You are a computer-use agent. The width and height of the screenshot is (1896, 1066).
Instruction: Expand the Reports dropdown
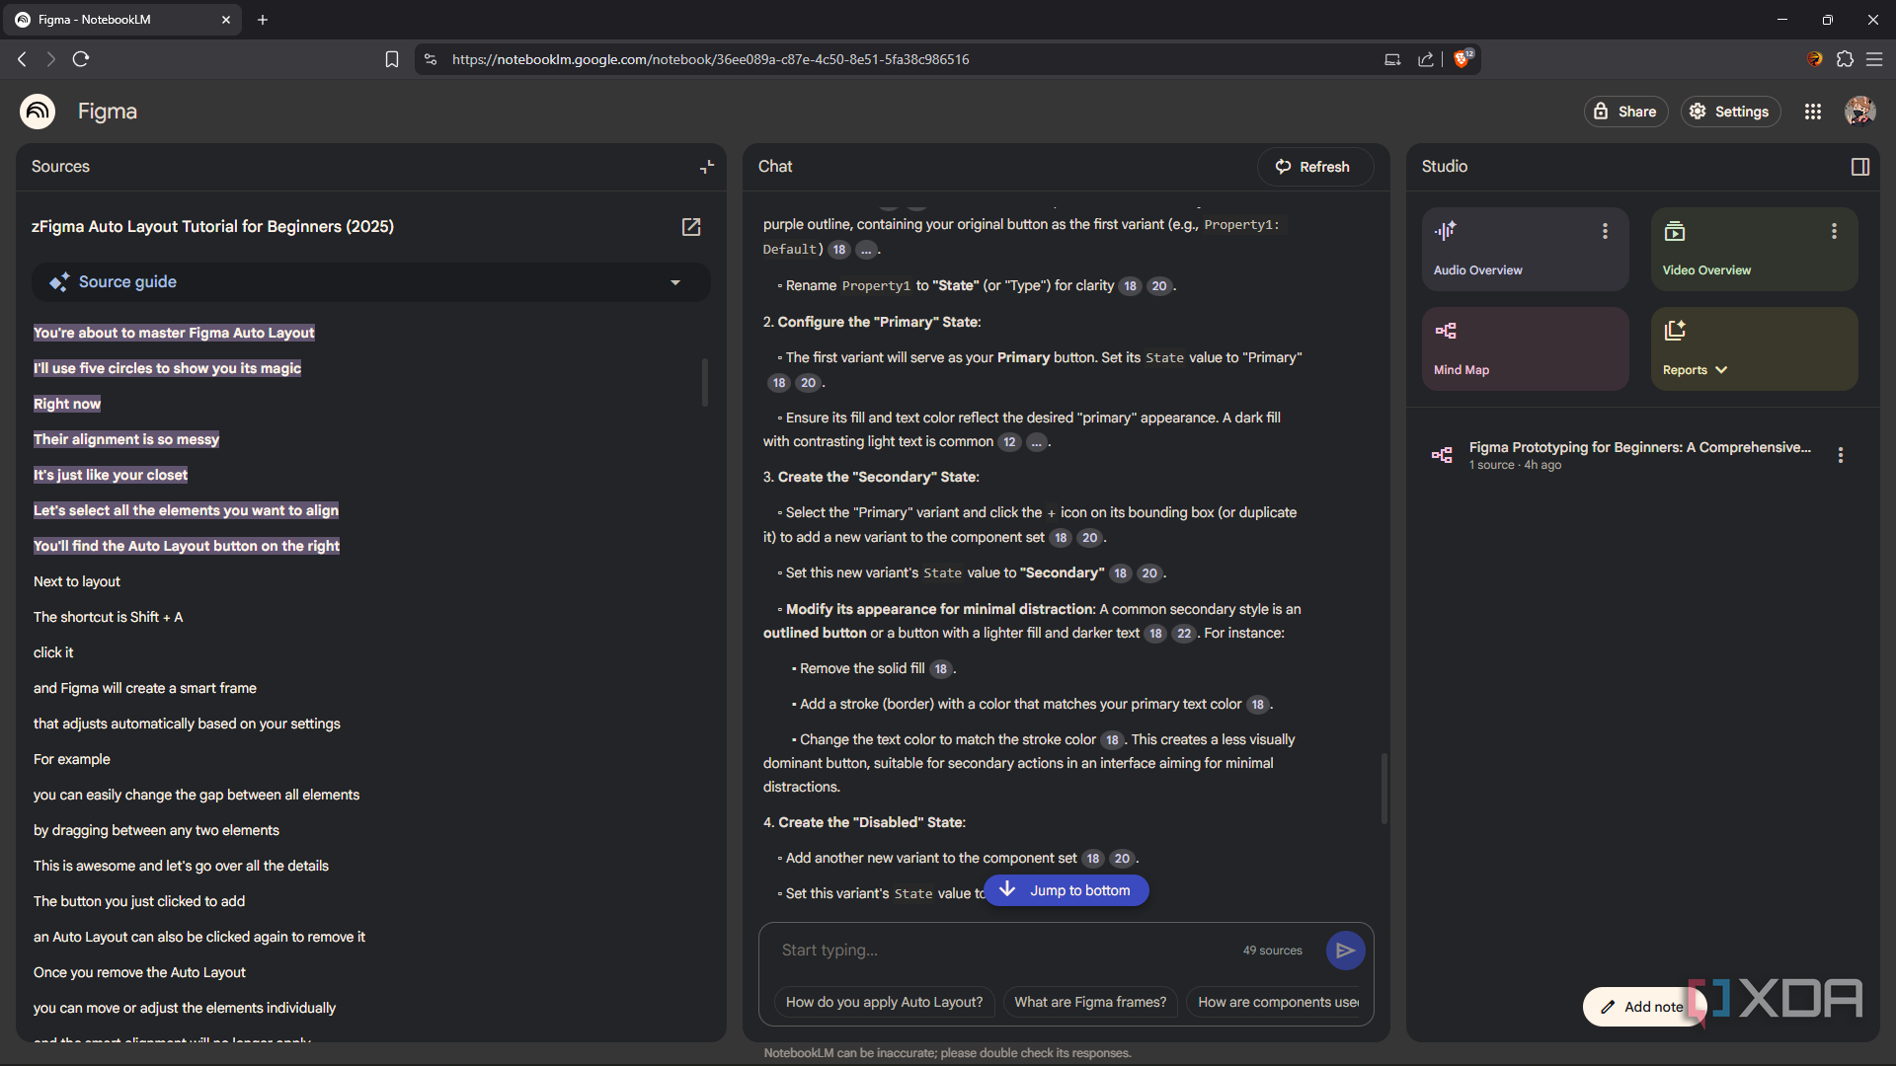pyautogui.click(x=1695, y=370)
